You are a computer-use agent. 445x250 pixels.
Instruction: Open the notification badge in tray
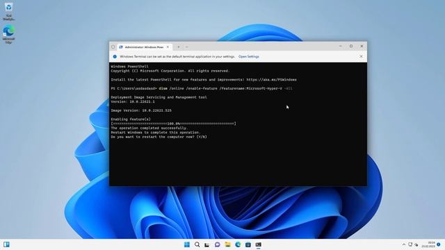(x=439, y=244)
